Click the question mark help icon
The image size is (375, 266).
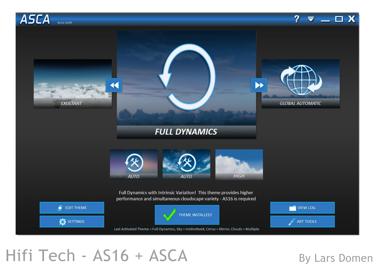click(297, 19)
